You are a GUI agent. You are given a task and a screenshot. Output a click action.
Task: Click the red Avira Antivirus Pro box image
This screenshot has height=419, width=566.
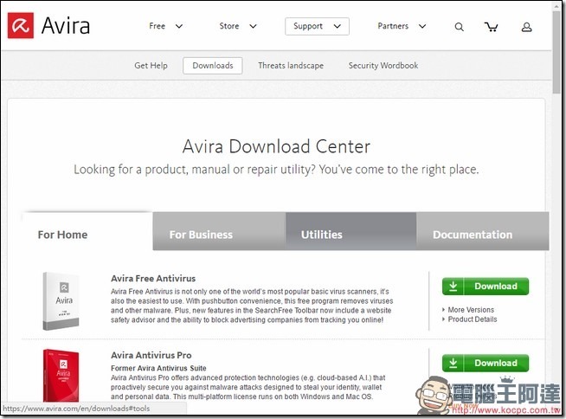click(61, 375)
